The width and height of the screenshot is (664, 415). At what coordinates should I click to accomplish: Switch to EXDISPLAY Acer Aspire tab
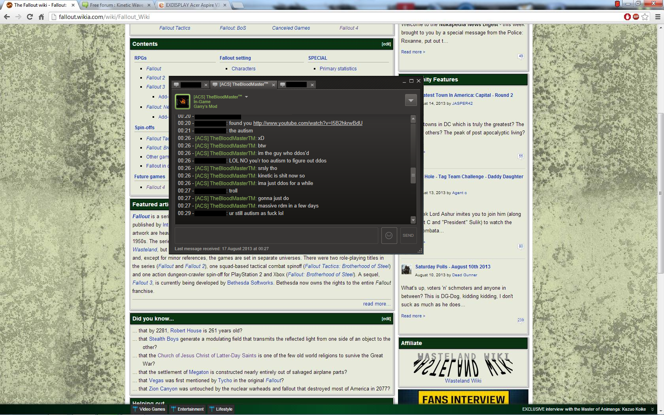pyautogui.click(x=192, y=5)
